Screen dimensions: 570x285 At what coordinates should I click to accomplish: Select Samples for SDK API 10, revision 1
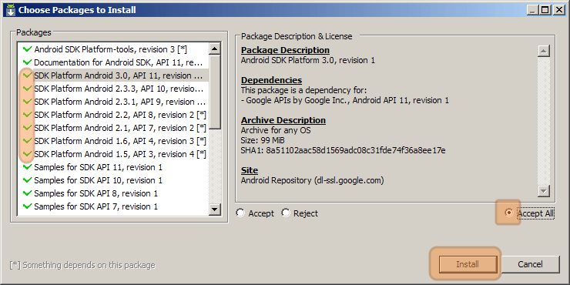click(x=113, y=180)
